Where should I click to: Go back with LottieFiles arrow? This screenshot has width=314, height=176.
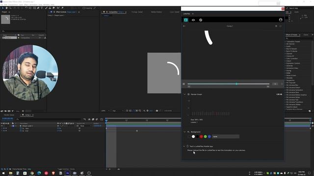tap(184, 26)
